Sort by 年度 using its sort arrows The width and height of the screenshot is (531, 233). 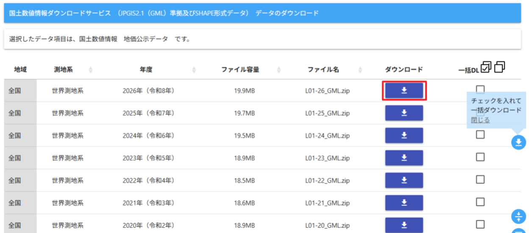[x=194, y=70]
